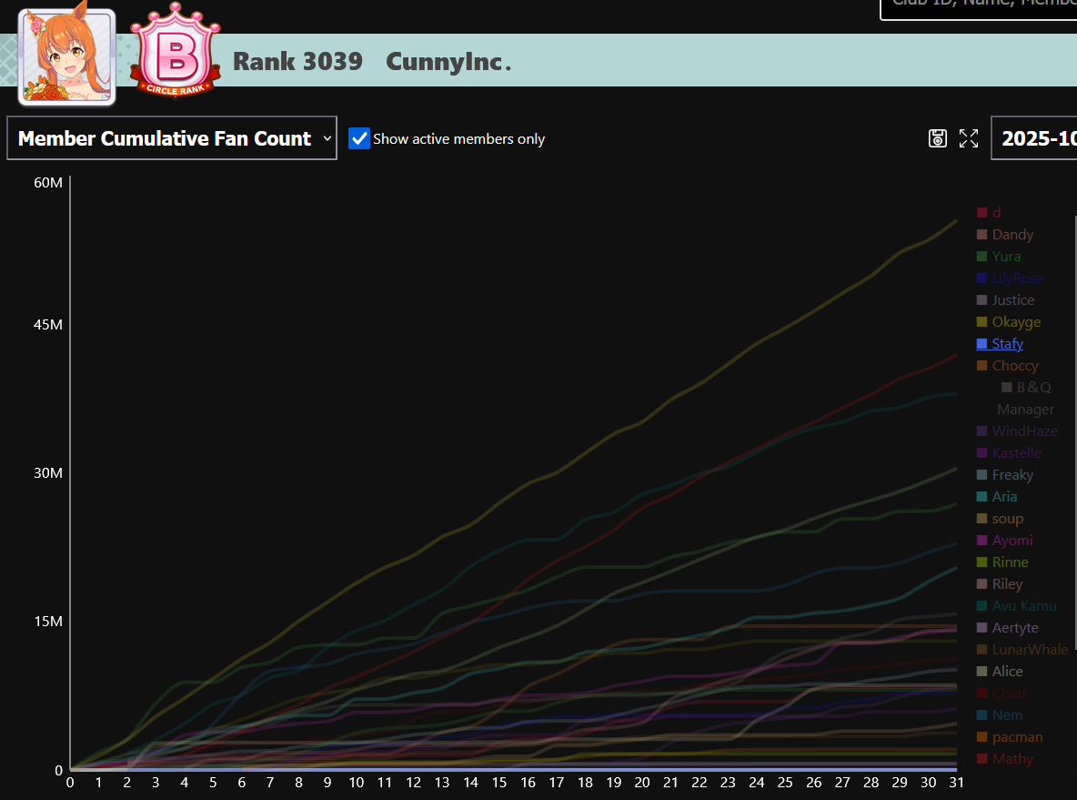Image resolution: width=1077 pixels, height=800 pixels.
Task: Open the 2025-10 date selector
Action: [x=1034, y=138]
